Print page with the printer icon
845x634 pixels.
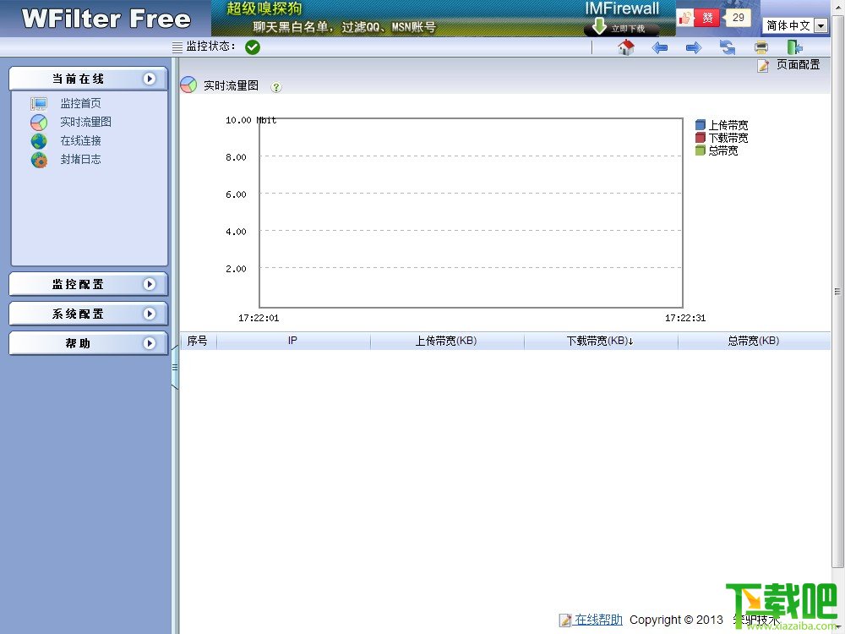(x=761, y=48)
